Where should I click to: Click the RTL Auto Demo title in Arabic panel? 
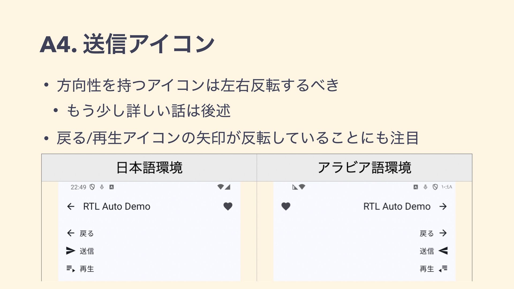[x=397, y=206]
